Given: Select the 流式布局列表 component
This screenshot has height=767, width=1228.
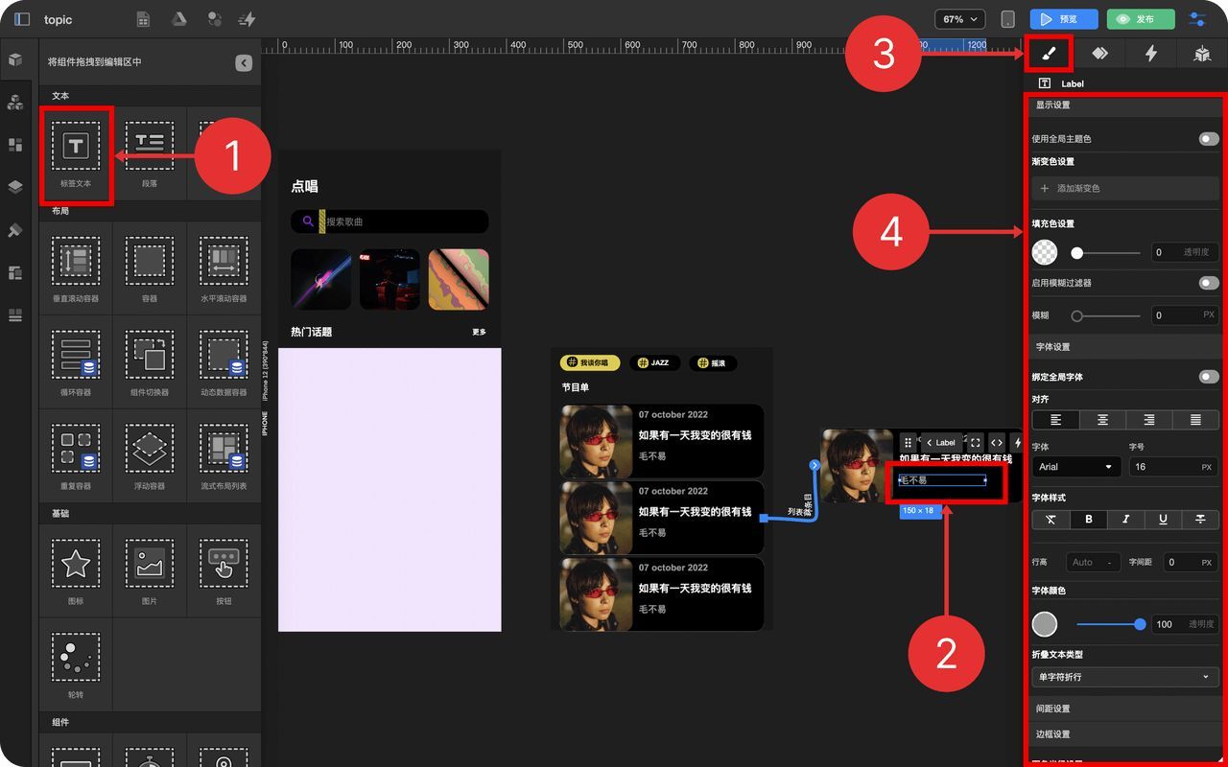Looking at the screenshot, I should pos(224,457).
